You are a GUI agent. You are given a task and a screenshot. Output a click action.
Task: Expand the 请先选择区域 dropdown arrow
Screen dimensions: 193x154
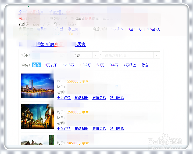point(157,55)
